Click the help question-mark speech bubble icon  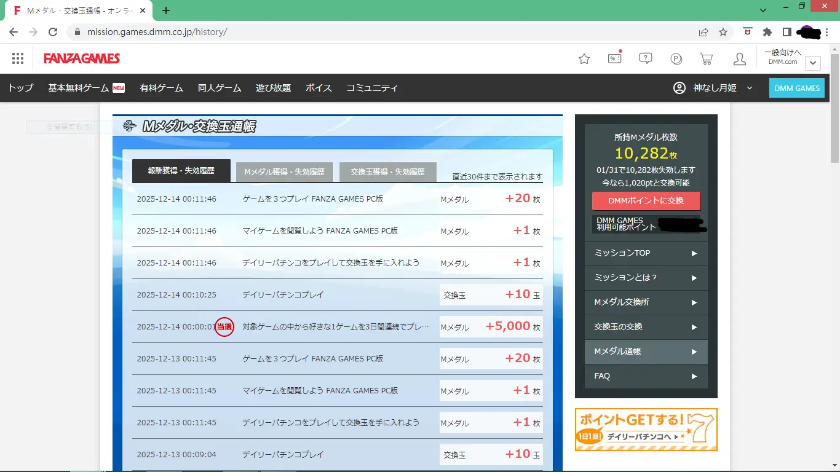[x=645, y=58]
